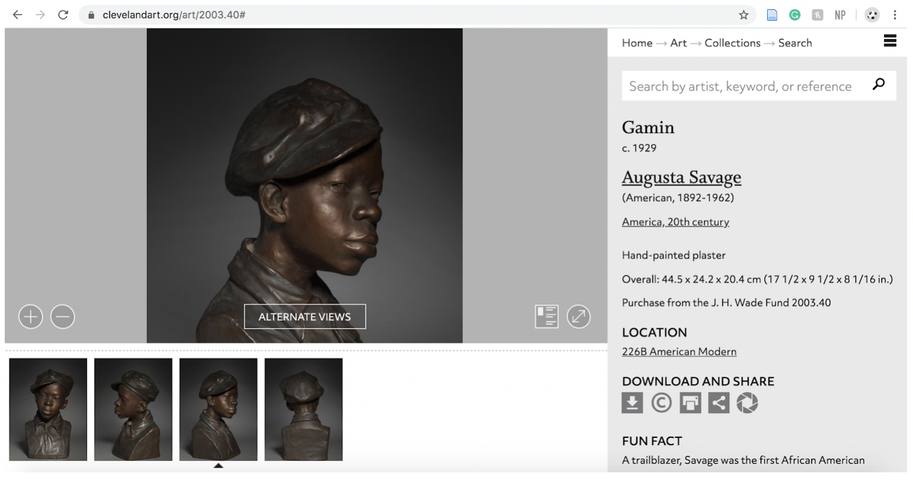The height and width of the screenshot is (480, 913).
Task: Open the Augusta Savage artist link
Action: tap(681, 177)
